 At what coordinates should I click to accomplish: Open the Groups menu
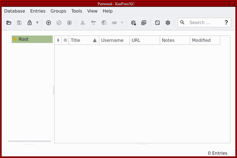click(58, 11)
